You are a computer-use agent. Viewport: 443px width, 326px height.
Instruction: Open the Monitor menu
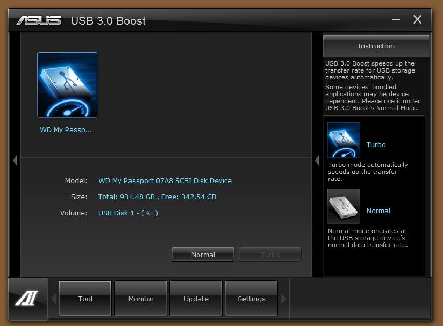[141, 298]
